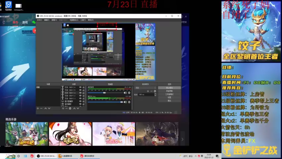
Task: Add a new source with the plus icon
Action: click(63, 108)
